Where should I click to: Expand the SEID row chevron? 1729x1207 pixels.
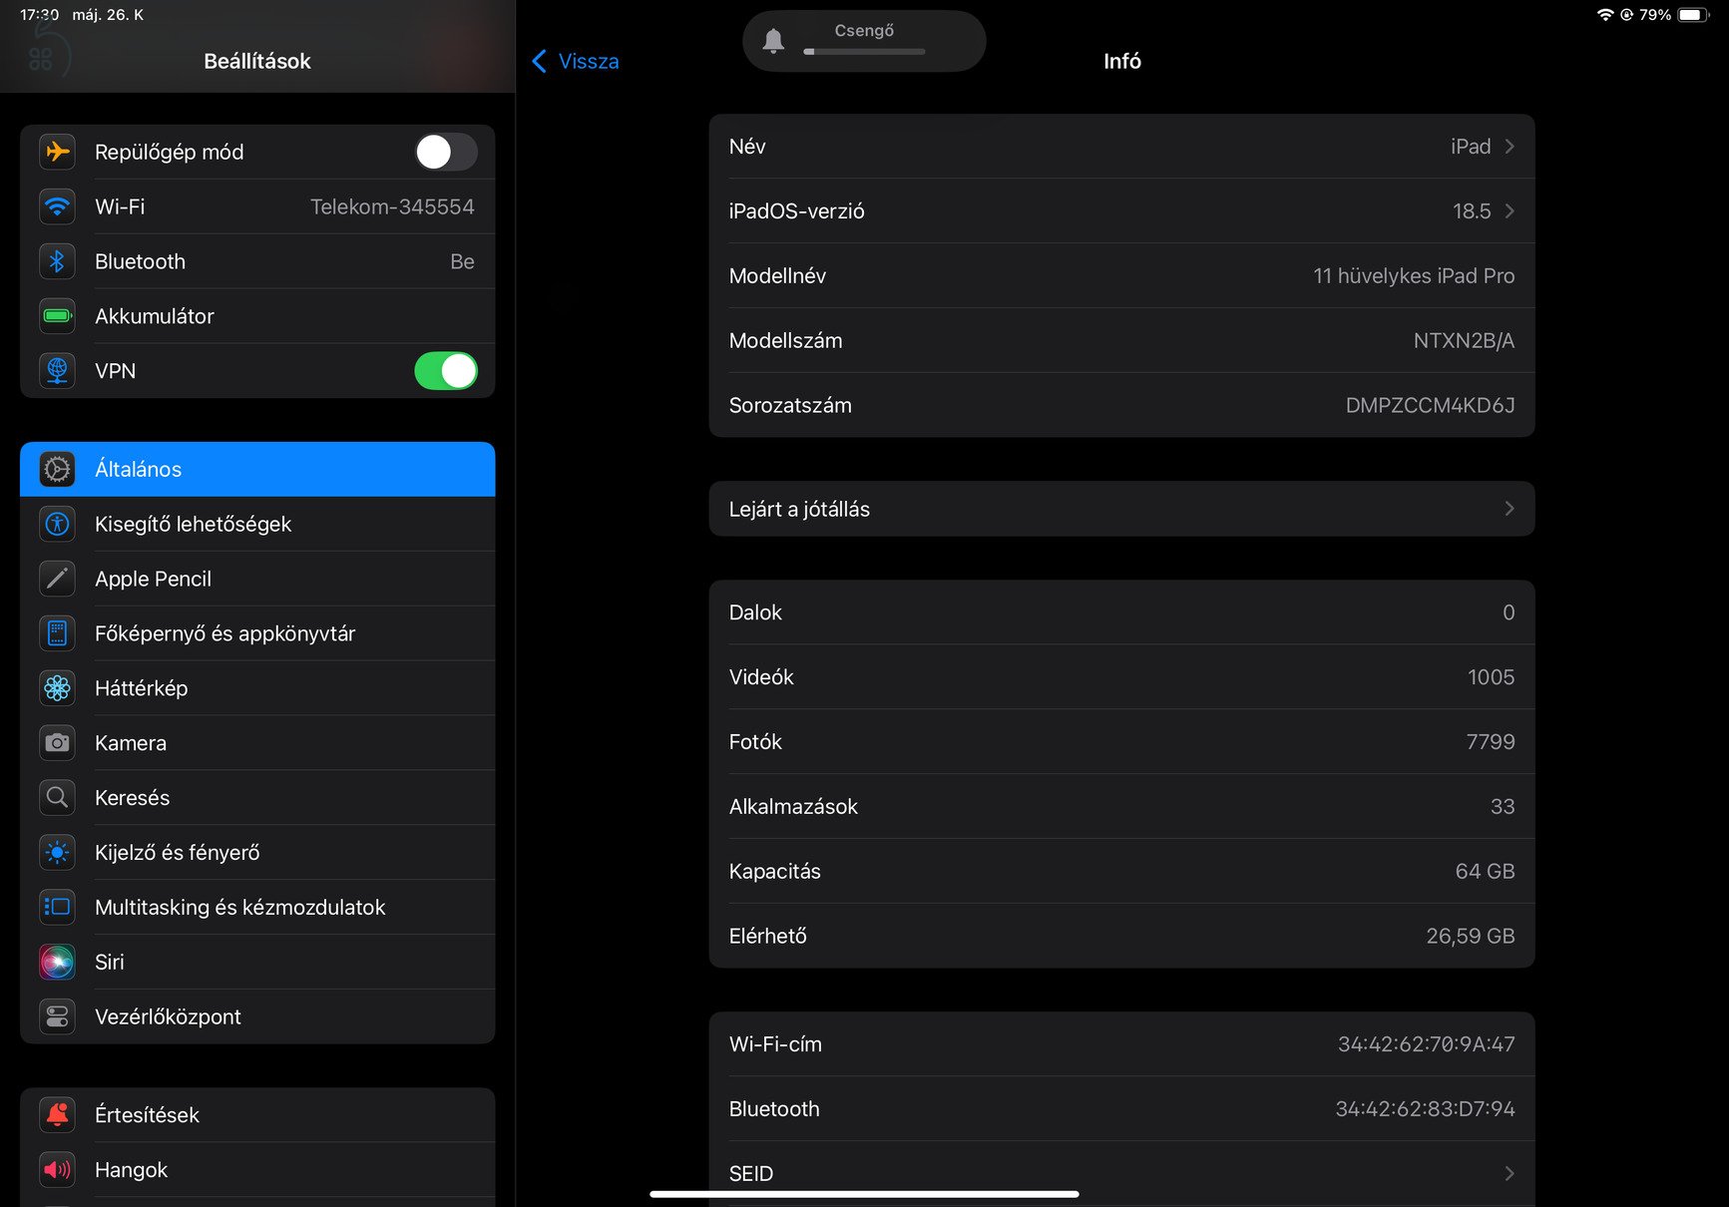point(1510,1173)
